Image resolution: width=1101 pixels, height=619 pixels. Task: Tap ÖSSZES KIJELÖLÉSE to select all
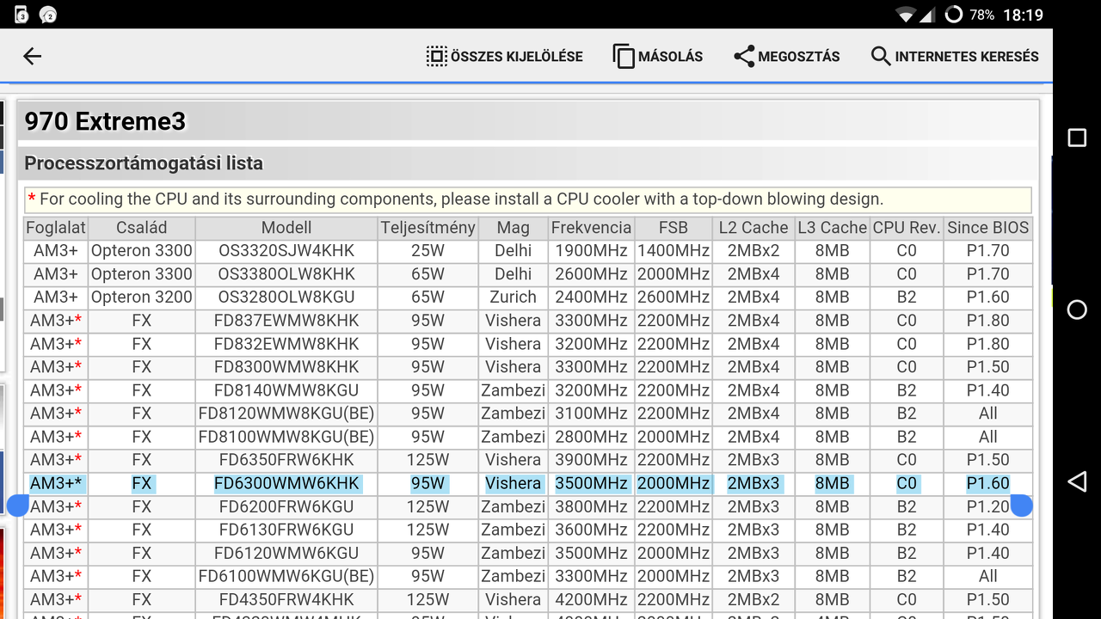tap(517, 57)
